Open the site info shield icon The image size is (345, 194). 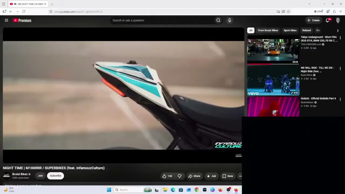(x=51, y=12)
